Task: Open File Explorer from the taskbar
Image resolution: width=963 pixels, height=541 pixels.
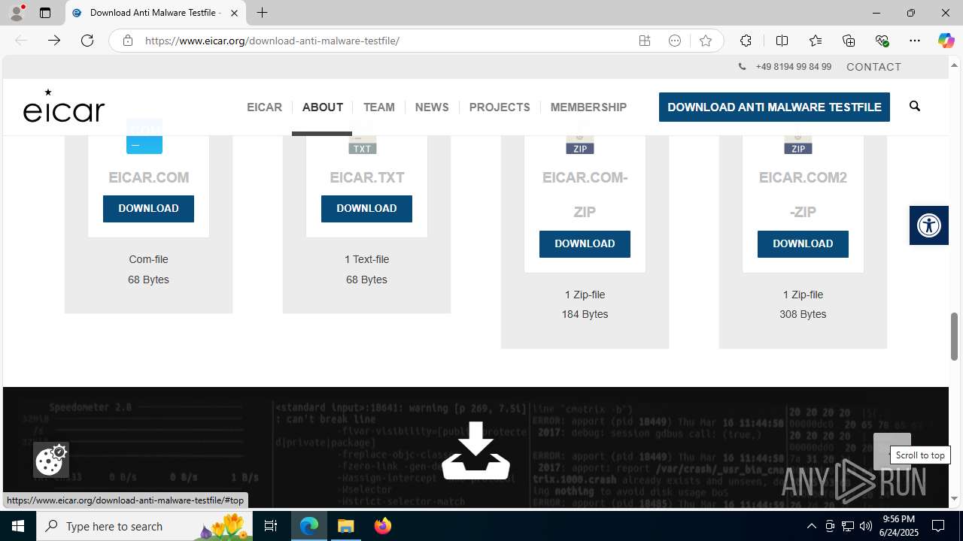Action: (346, 526)
